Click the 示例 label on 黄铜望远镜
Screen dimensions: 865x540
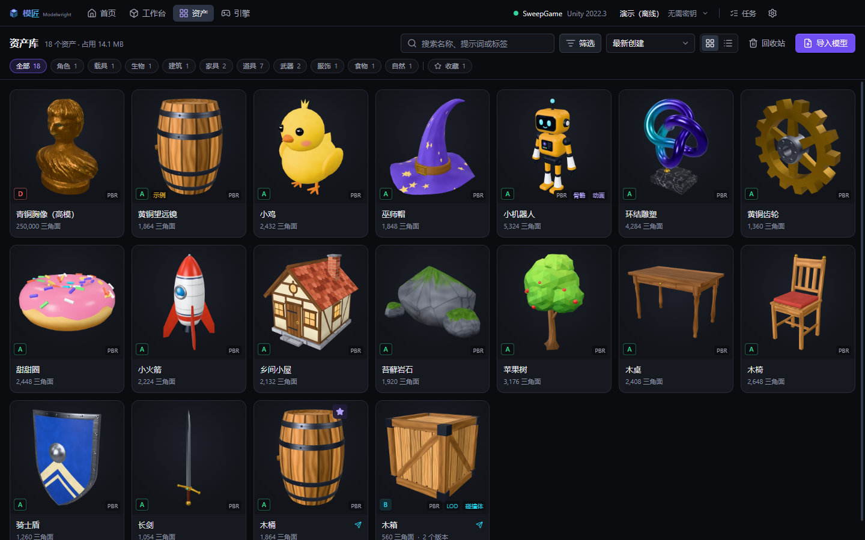tap(159, 195)
